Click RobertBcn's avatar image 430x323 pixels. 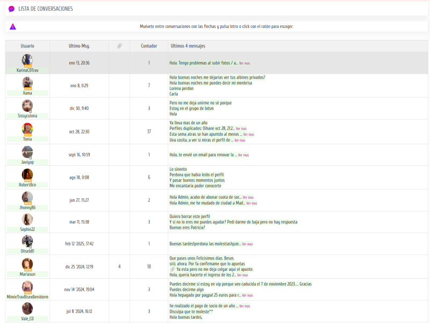(x=27, y=174)
